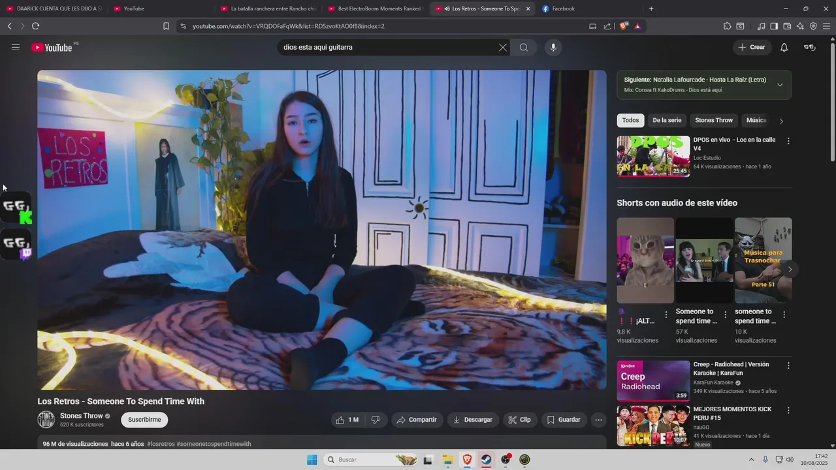Open the Windows Start menu
Image resolution: width=836 pixels, height=470 pixels.
pos(312,460)
